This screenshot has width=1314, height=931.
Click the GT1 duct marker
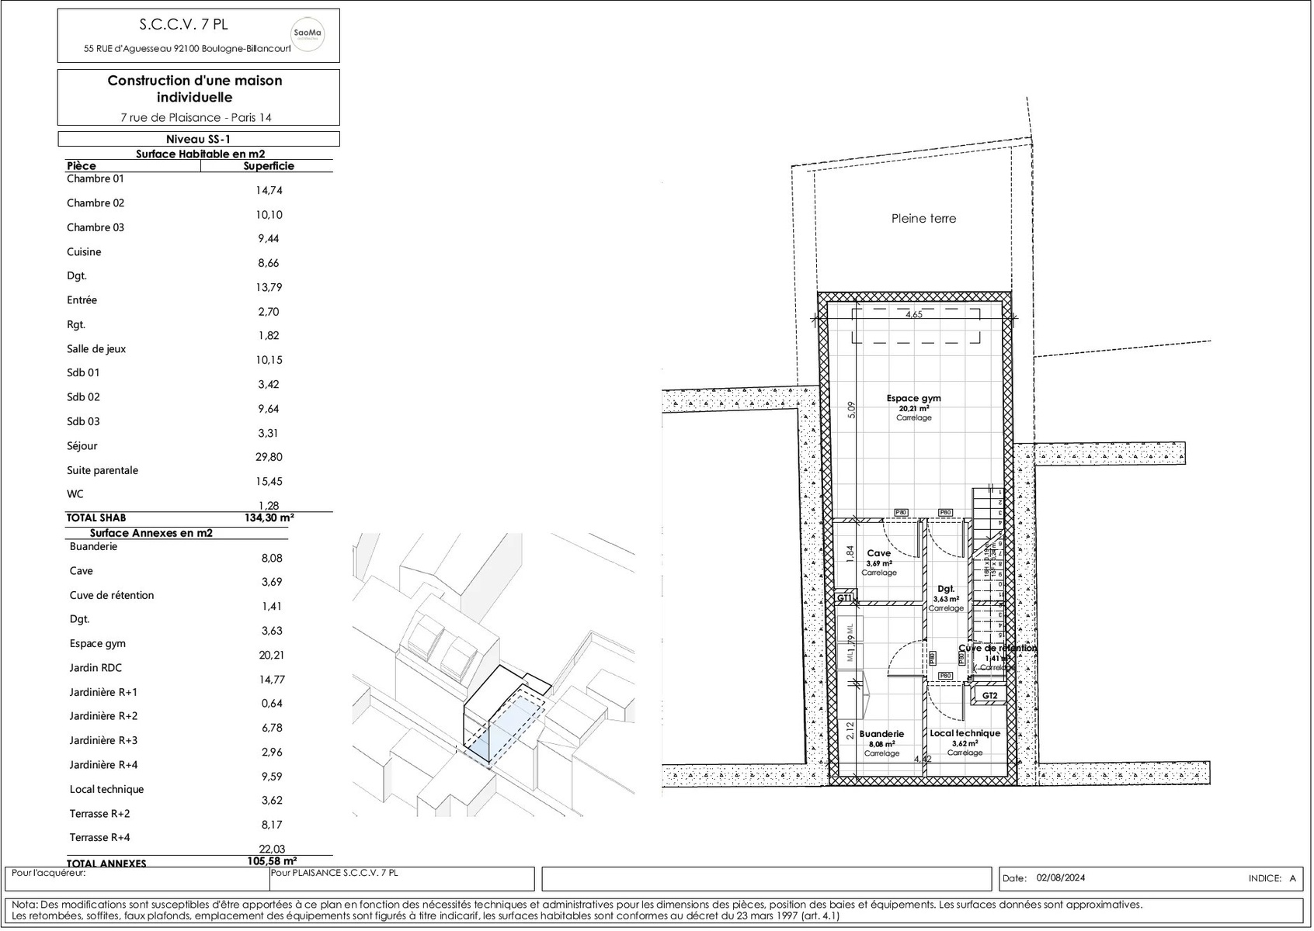pyautogui.click(x=845, y=598)
